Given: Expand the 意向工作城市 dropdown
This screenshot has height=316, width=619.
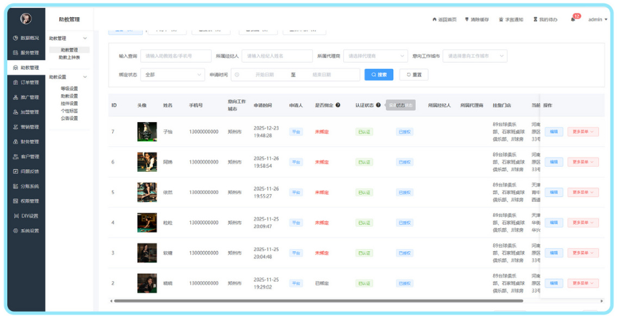Looking at the screenshot, I should pyautogui.click(x=475, y=56).
